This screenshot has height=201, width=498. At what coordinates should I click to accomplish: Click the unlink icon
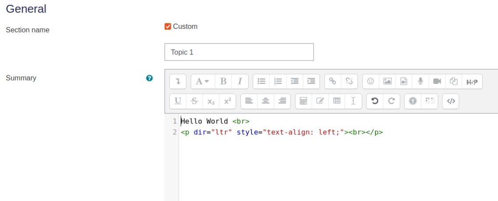pos(349,81)
